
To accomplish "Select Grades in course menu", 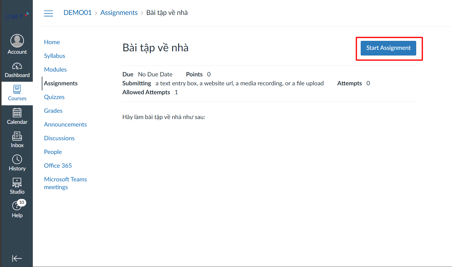I will pos(53,111).
